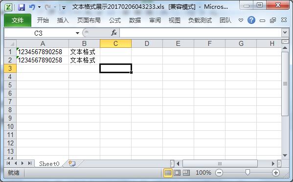293x182 pixels.
Task: Open the 负载测试 ribbon tab
Action: [x=200, y=20]
